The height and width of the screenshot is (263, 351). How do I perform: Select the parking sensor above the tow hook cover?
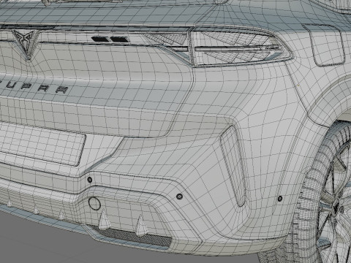coord(90,180)
